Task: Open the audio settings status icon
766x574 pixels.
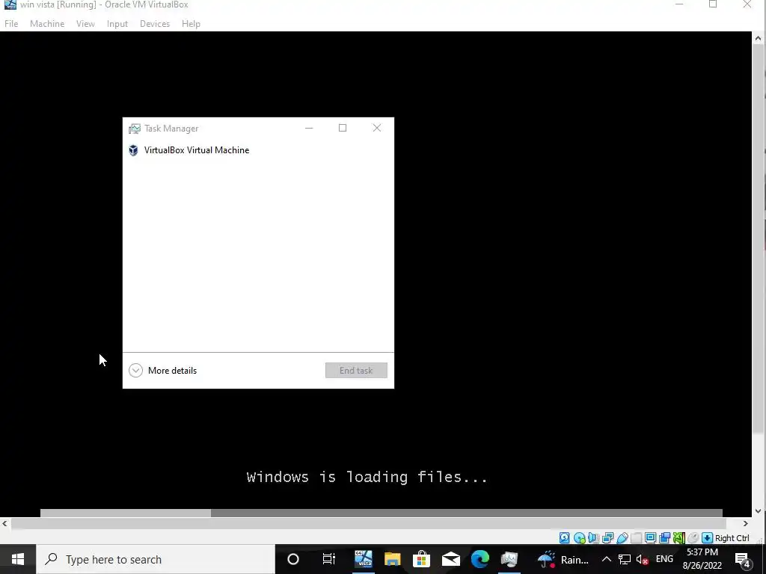Action: [x=593, y=538]
